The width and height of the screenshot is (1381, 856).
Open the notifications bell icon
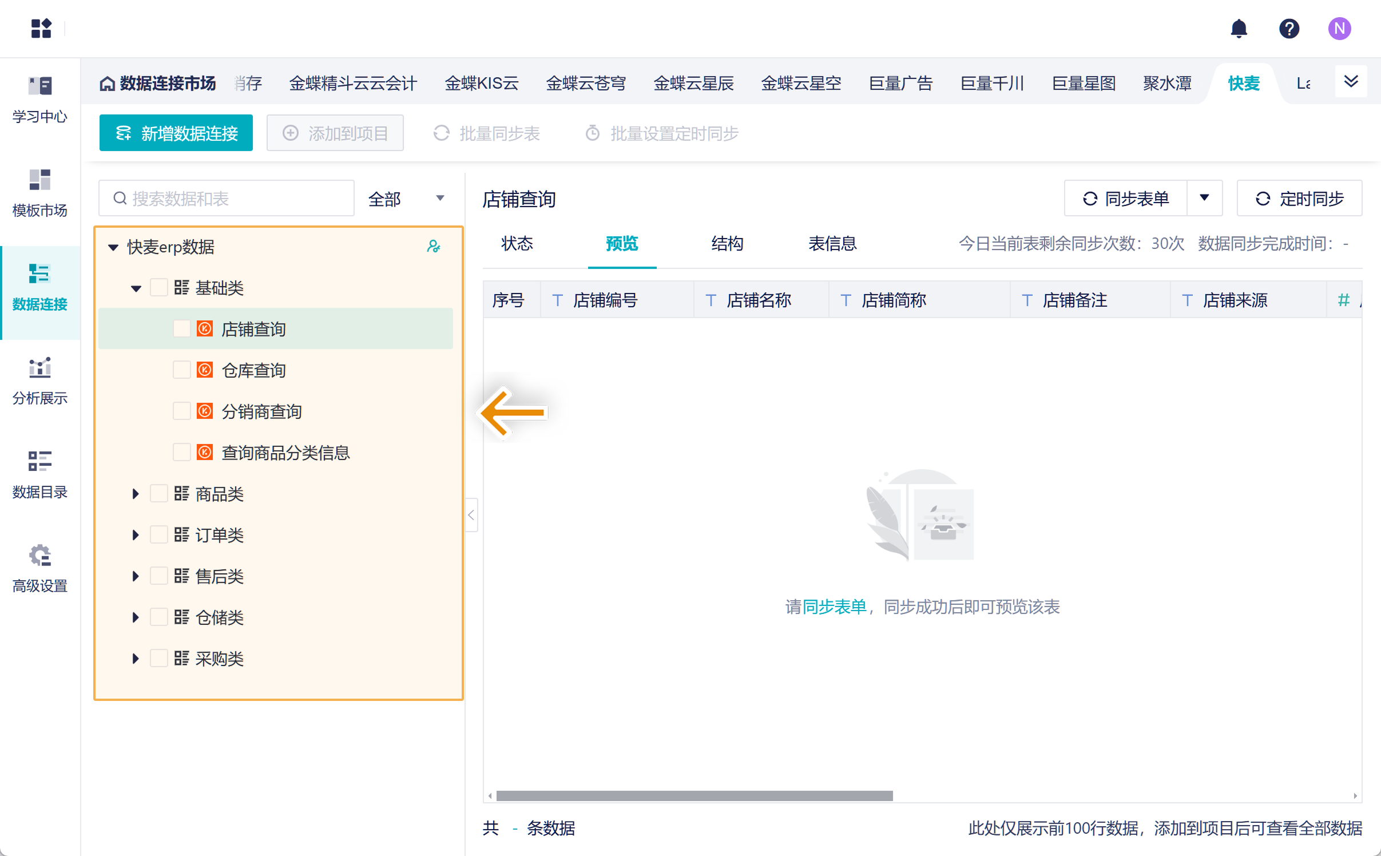pyautogui.click(x=1239, y=29)
